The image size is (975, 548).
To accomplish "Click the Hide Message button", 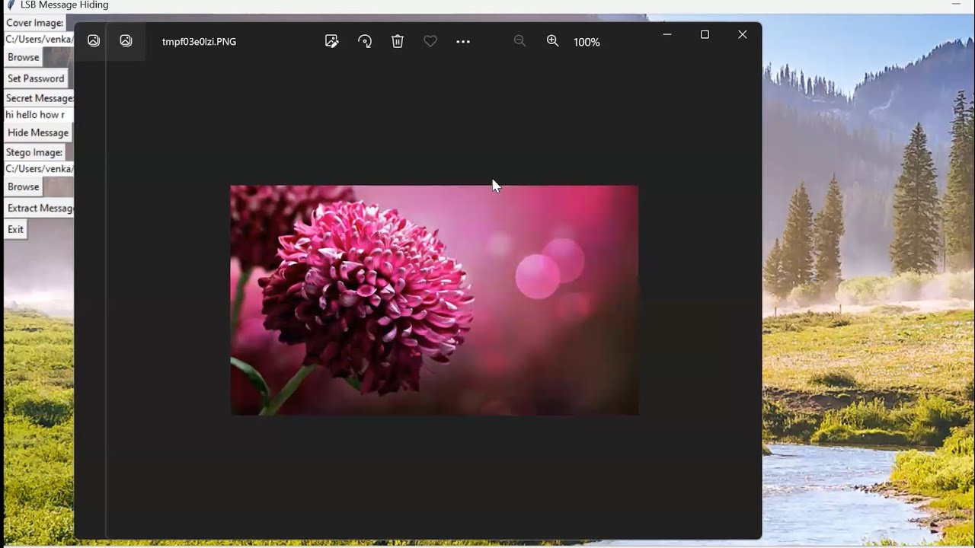I will (x=38, y=132).
